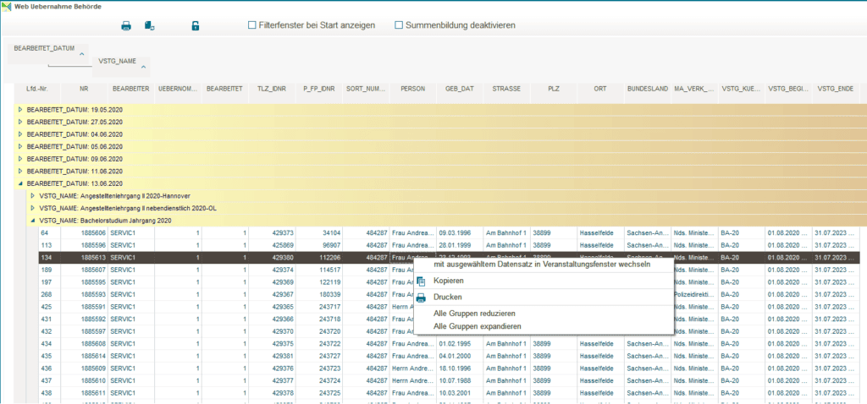This screenshot has height=404, width=867.
Task: Click the P_FP_IDNR column header
Action: pyautogui.click(x=319, y=89)
